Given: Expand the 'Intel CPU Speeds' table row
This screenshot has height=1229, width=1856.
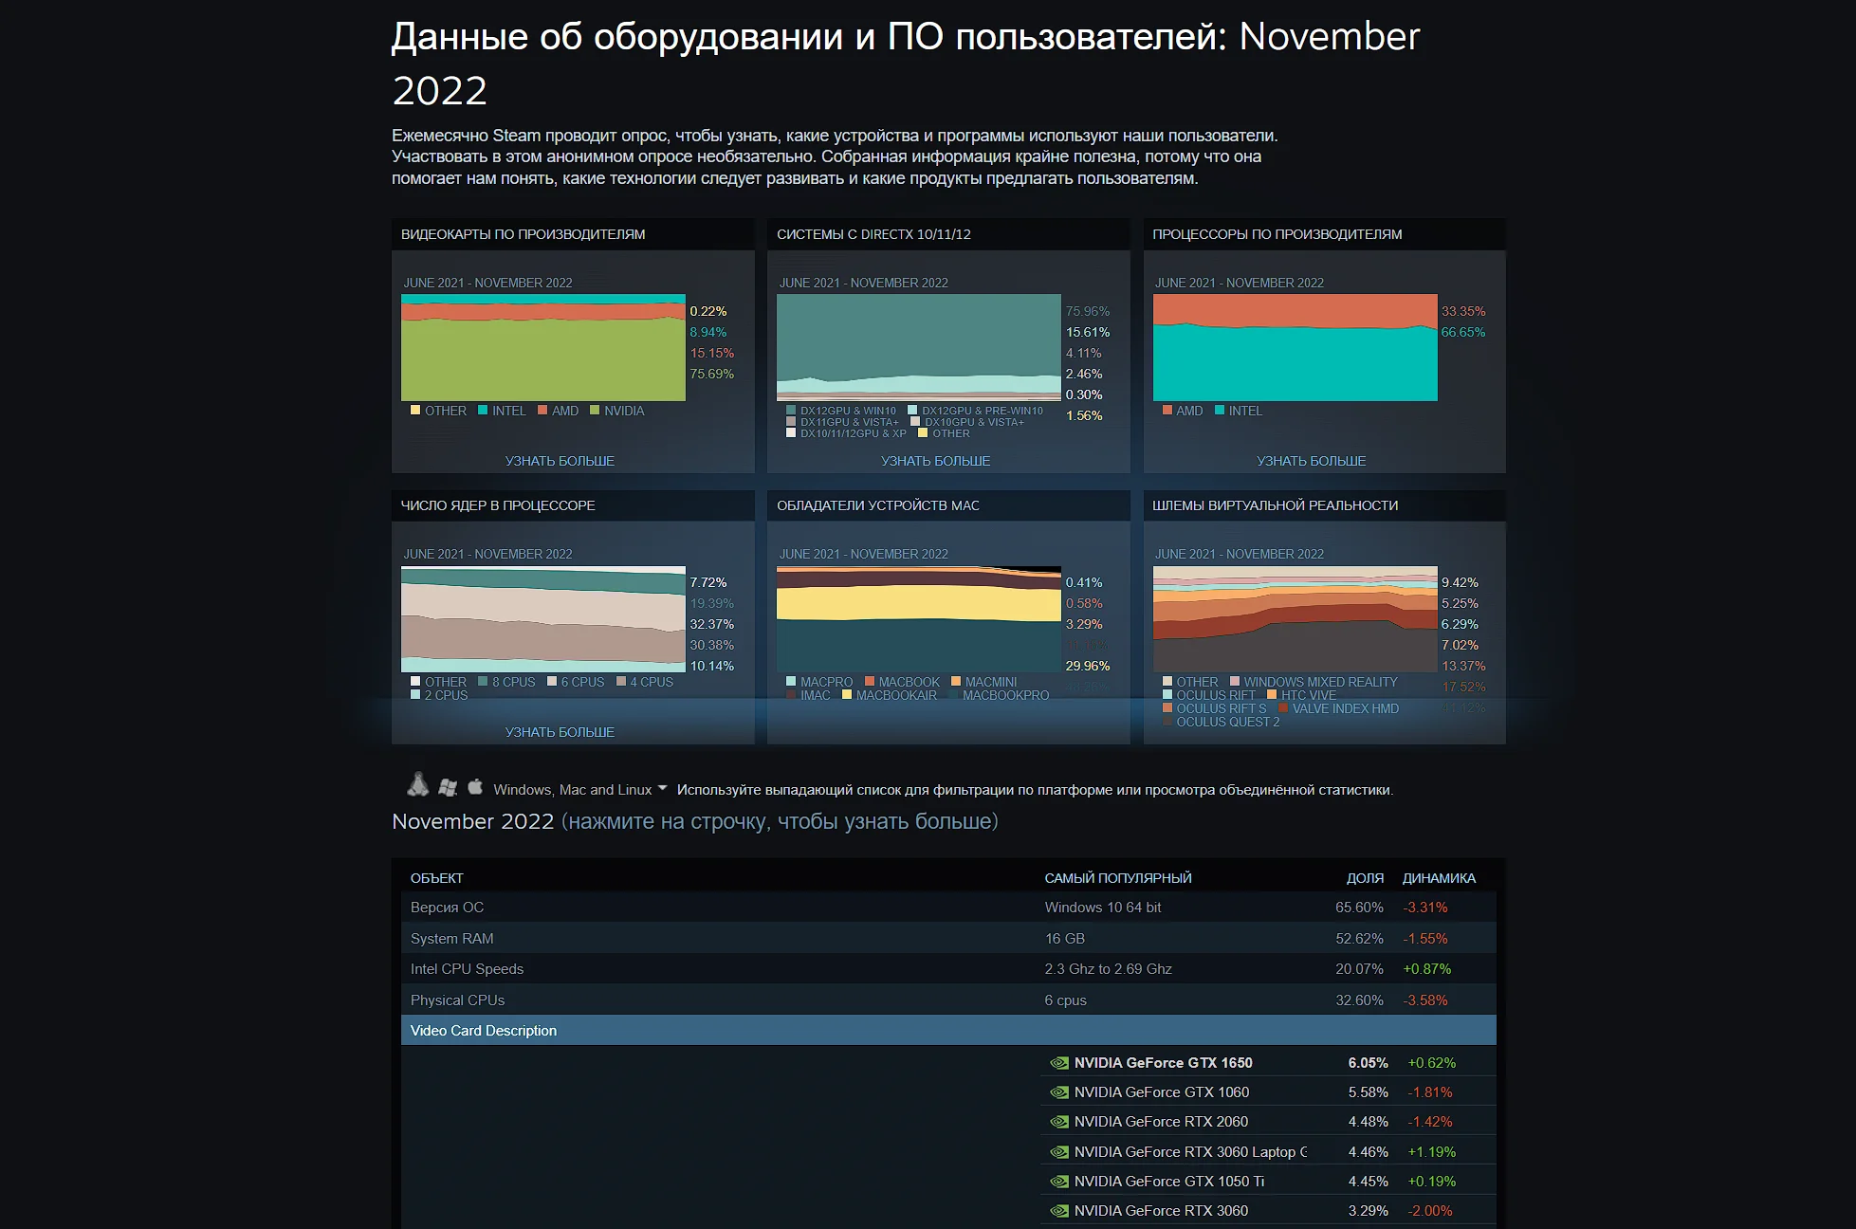Looking at the screenshot, I should pos(948,969).
